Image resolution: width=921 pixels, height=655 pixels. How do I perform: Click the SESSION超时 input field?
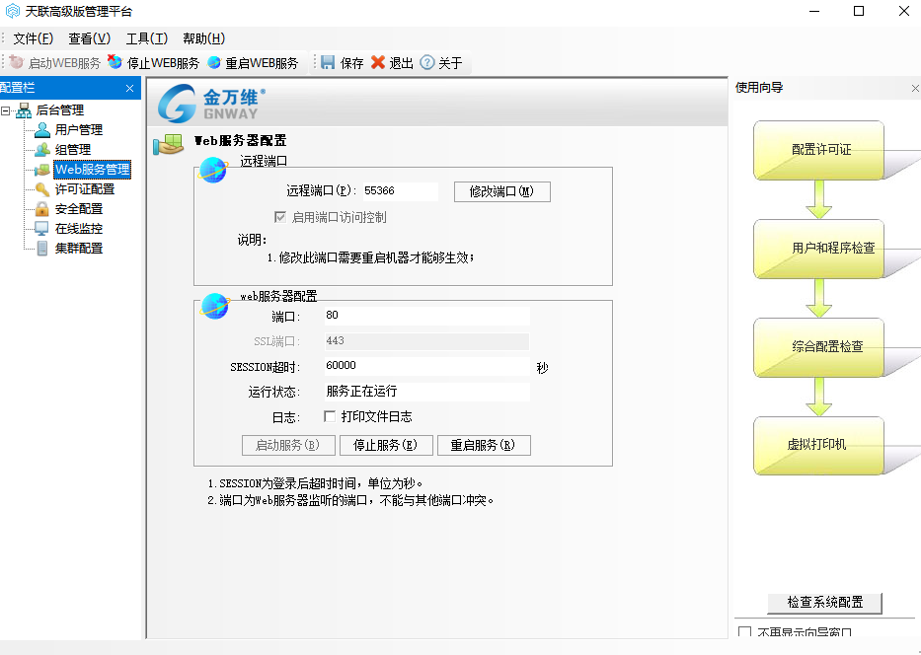coord(426,366)
